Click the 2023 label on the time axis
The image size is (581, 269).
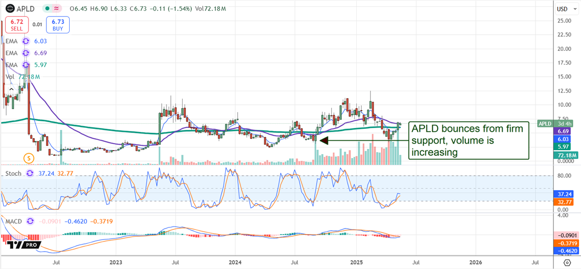click(x=116, y=263)
